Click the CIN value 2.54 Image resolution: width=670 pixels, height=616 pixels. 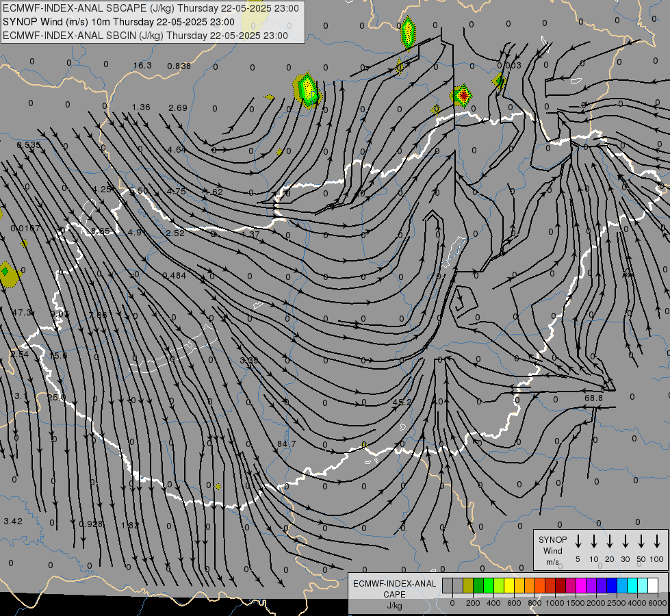20,355
